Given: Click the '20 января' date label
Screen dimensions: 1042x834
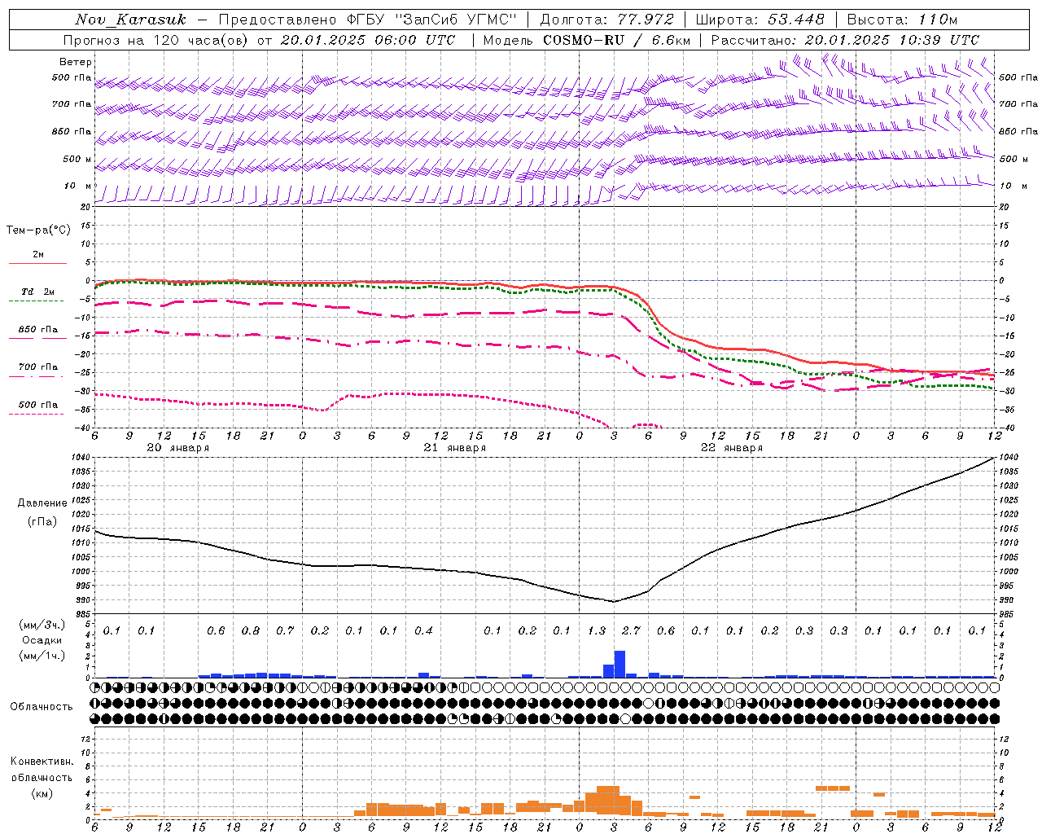Looking at the screenshot, I should (177, 448).
